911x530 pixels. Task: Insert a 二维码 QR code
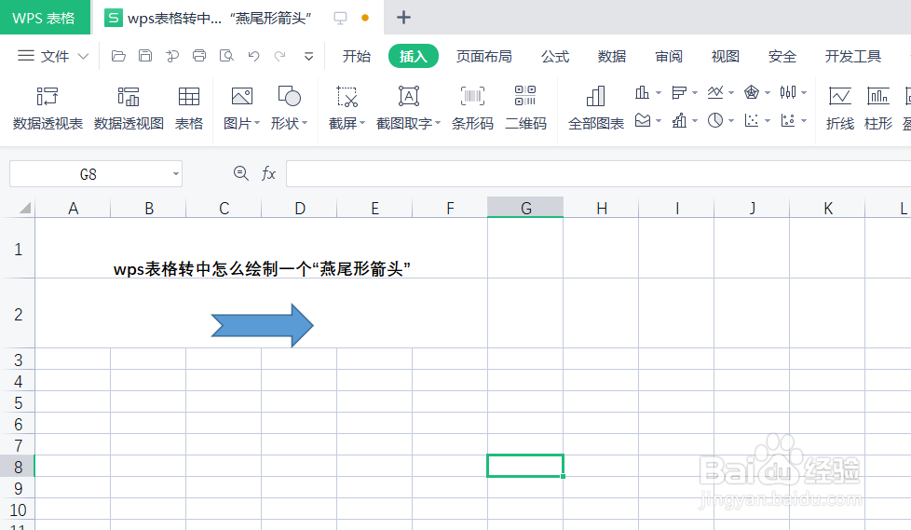(525, 108)
